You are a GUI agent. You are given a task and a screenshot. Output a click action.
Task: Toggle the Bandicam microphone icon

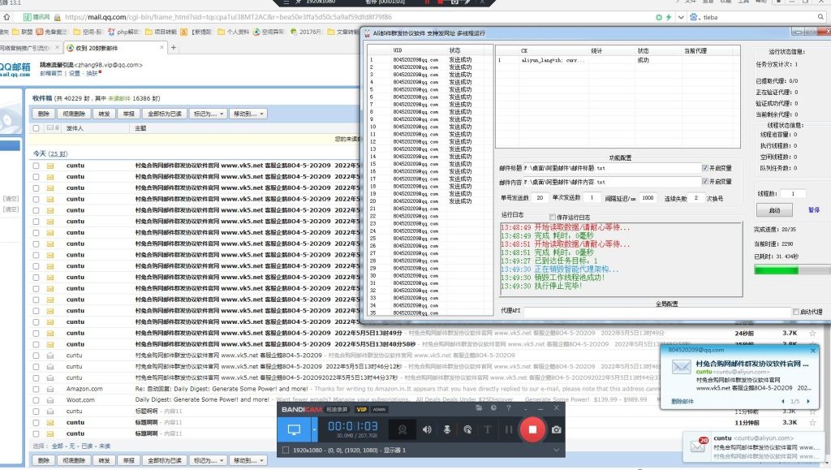pyautogui.click(x=447, y=429)
